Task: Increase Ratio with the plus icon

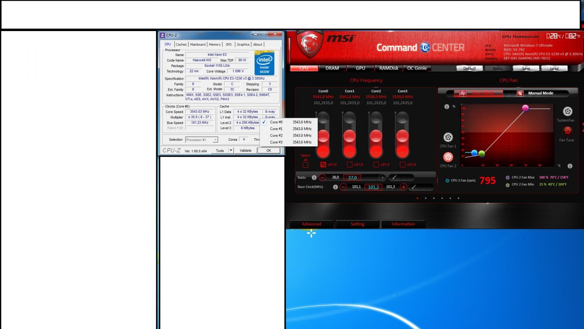Action: (382, 178)
